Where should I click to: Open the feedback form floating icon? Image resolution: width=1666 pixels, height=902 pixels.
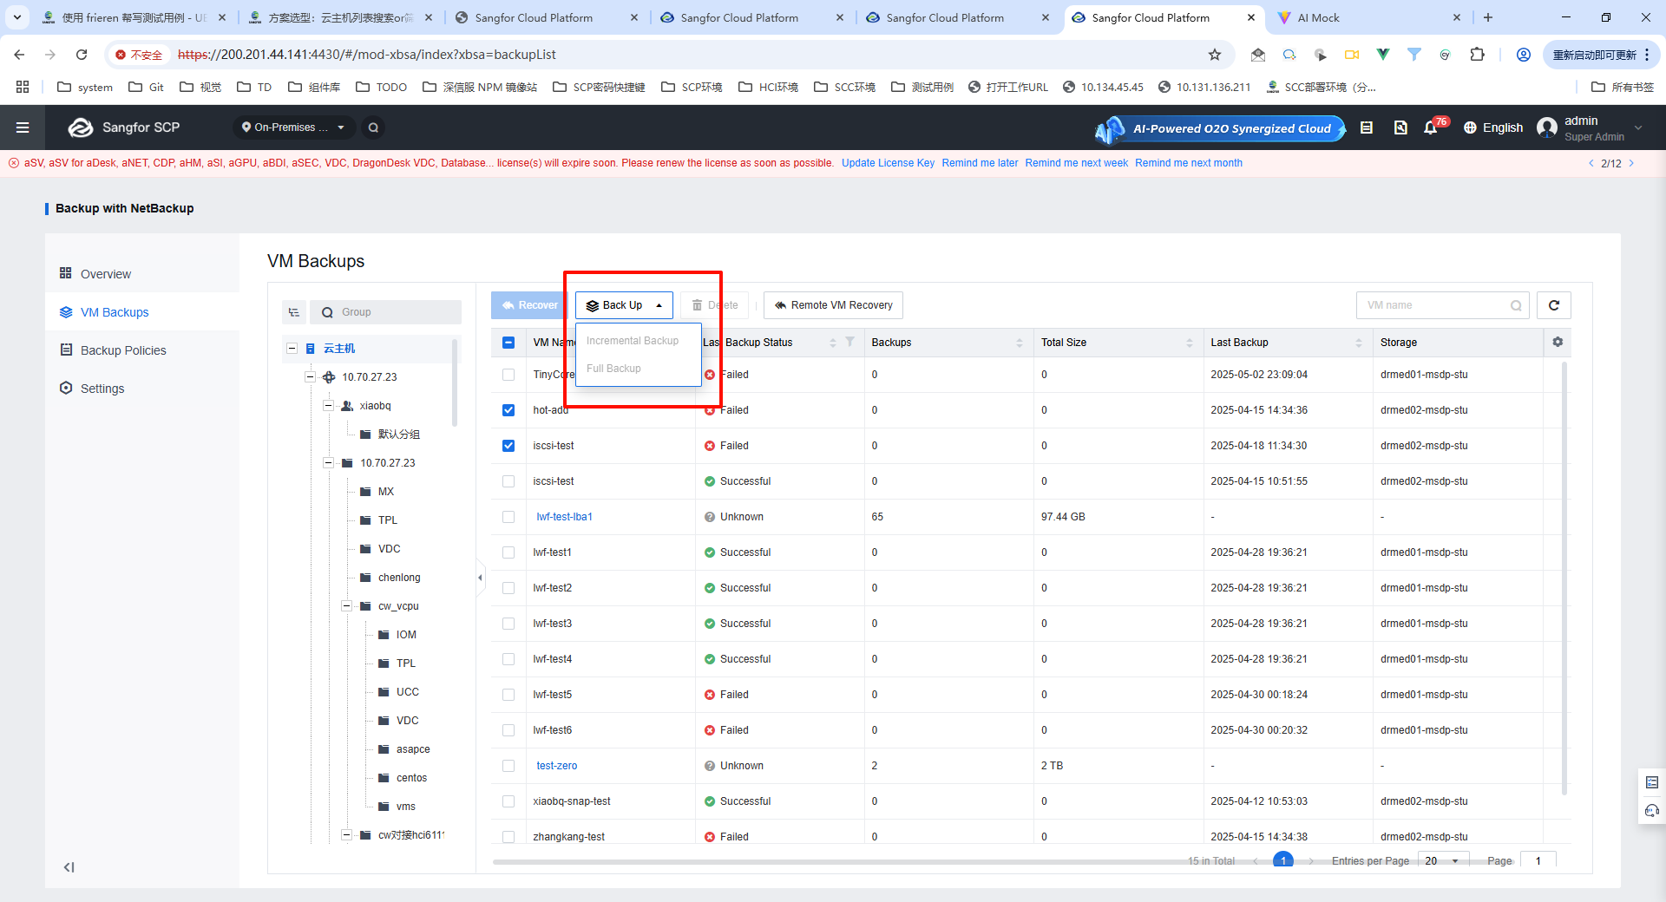point(1652,782)
